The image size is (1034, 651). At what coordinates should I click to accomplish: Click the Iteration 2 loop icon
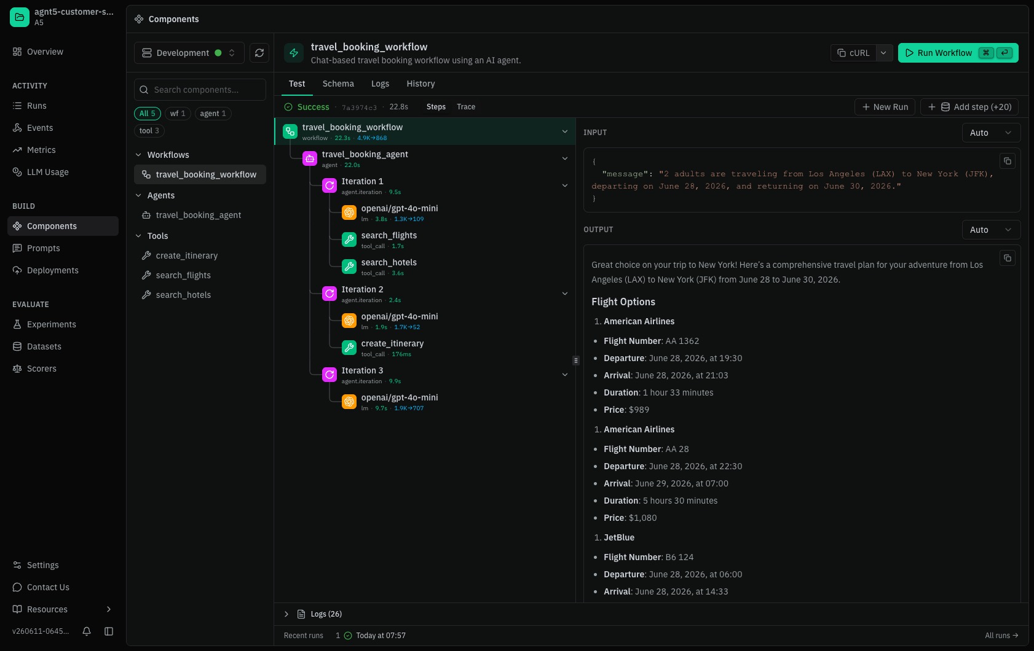pos(330,294)
